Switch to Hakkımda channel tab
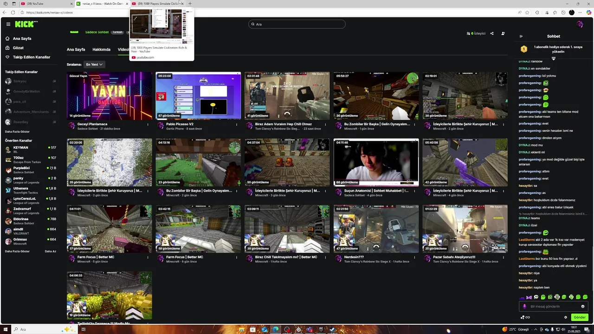This screenshot has height=334, width=594. [x=101, y=50]
